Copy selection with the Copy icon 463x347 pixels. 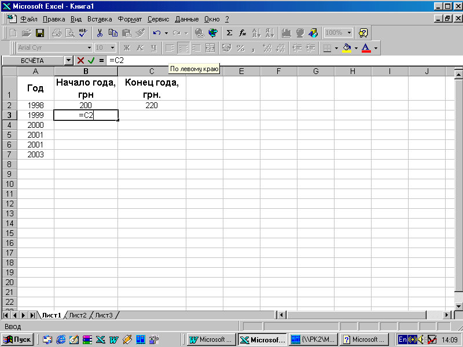[x=113, y=33]
